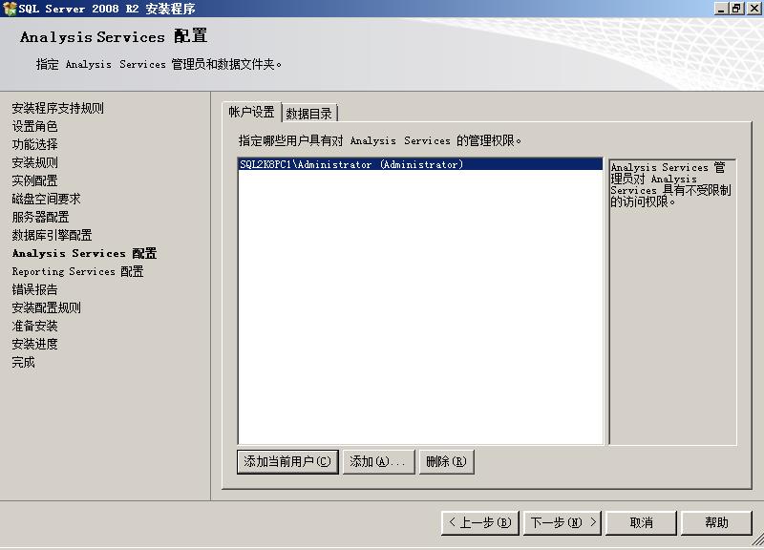The width and height of the screenshot is (764, 550).
Task: Click the SQL Server setup title bar icon
Action: tap(10, 9)
